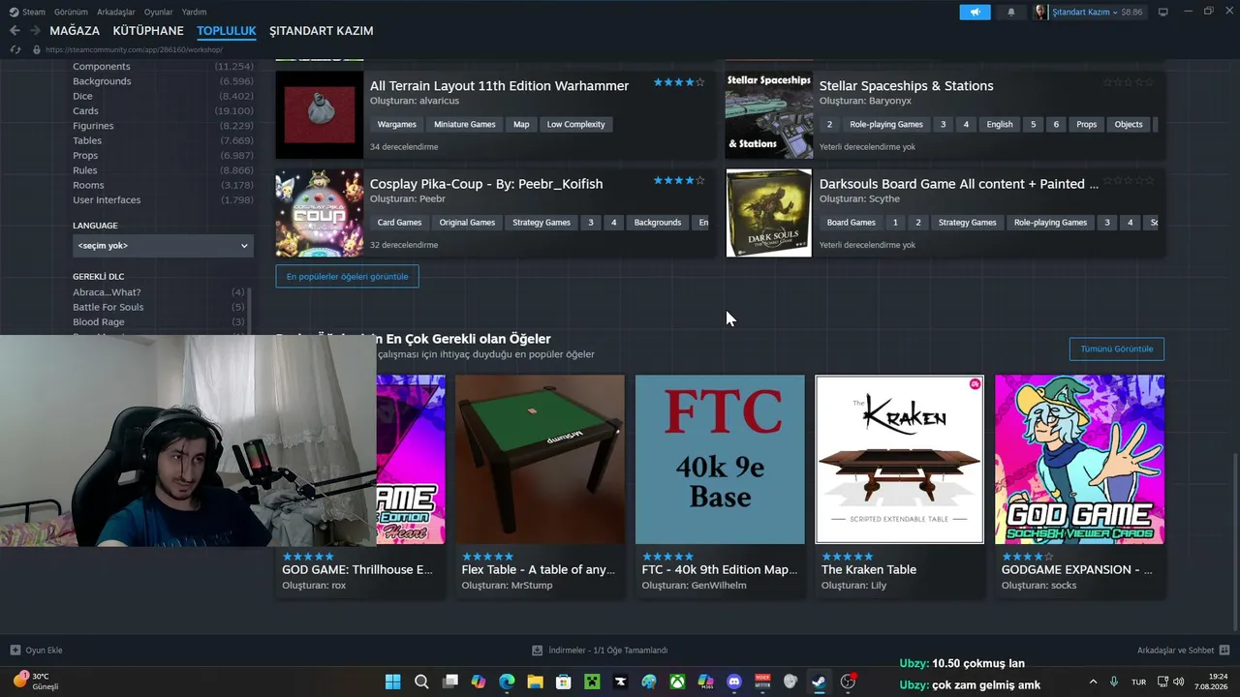Filter by the Cards category
Viewport: 1240px width, 697px height.
pos(85,111)
